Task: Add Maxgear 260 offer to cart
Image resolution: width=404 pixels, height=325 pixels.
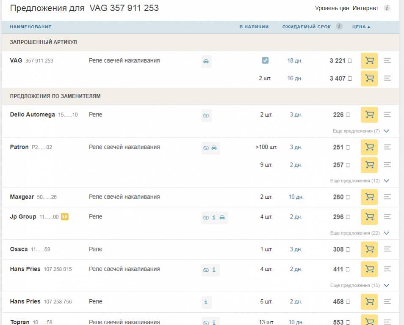Action: pos(369,197)
